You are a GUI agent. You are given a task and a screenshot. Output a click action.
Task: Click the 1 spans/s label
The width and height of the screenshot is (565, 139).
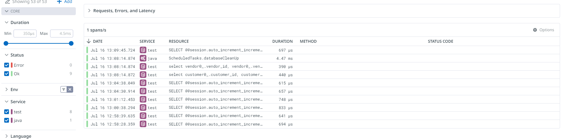point(97,30)
